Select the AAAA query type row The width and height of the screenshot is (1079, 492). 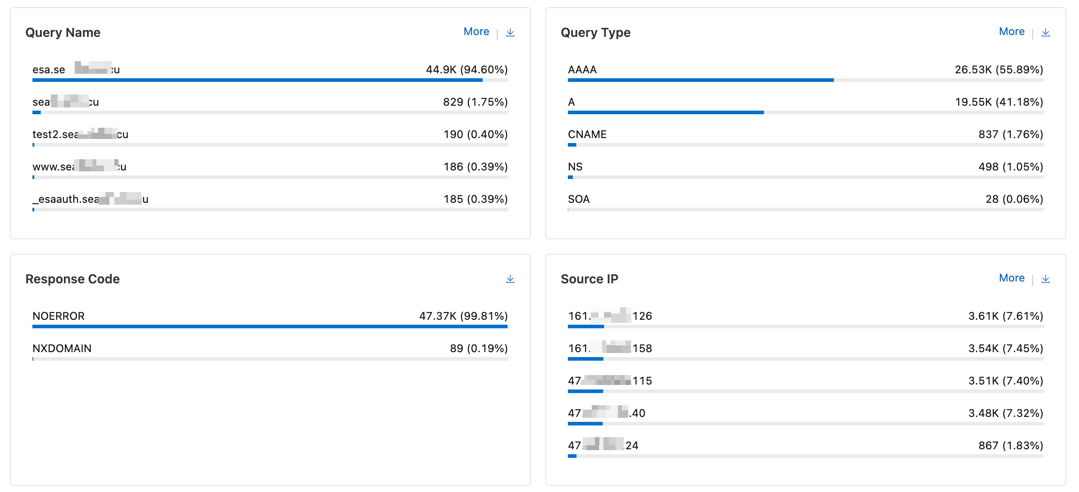pos(805,72)
